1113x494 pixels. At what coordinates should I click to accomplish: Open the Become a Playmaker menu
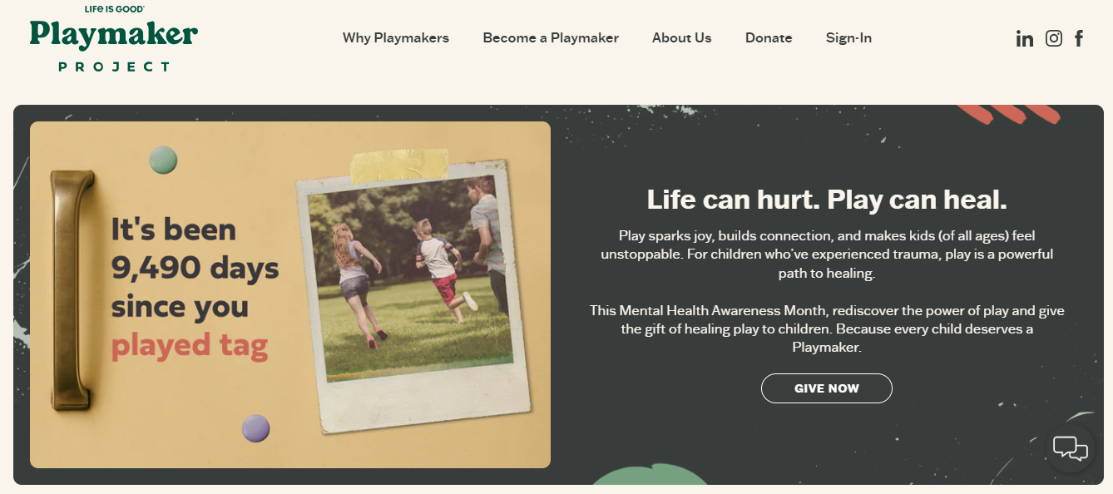coord(551,38)
